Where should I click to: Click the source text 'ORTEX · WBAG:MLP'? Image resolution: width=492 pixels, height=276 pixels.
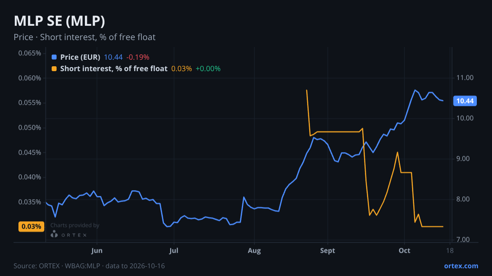(x=70, y=266)
